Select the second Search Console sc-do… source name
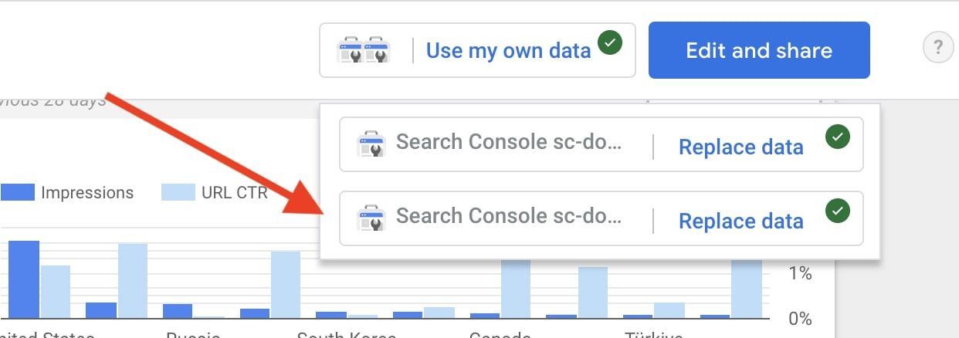 click(x=508, y=216)
